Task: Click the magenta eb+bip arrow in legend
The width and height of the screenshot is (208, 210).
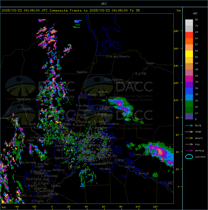Action: 189,151
